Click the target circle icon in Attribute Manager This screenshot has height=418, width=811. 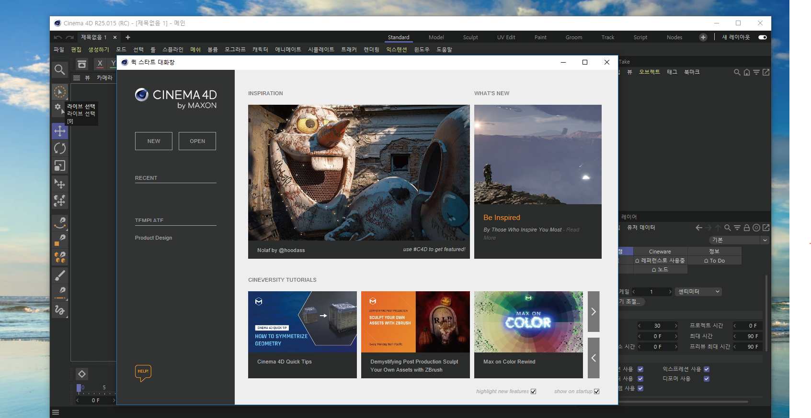pyautogui.click(x=756, y=228)
